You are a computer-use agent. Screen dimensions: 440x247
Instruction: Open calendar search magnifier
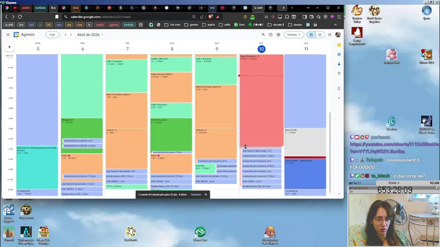263,35
